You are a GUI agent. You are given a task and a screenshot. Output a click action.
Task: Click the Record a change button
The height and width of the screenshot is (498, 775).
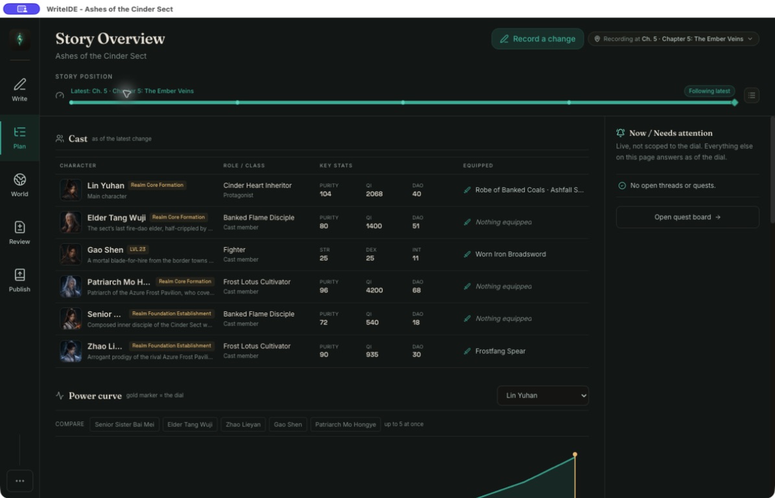[537, 39]
